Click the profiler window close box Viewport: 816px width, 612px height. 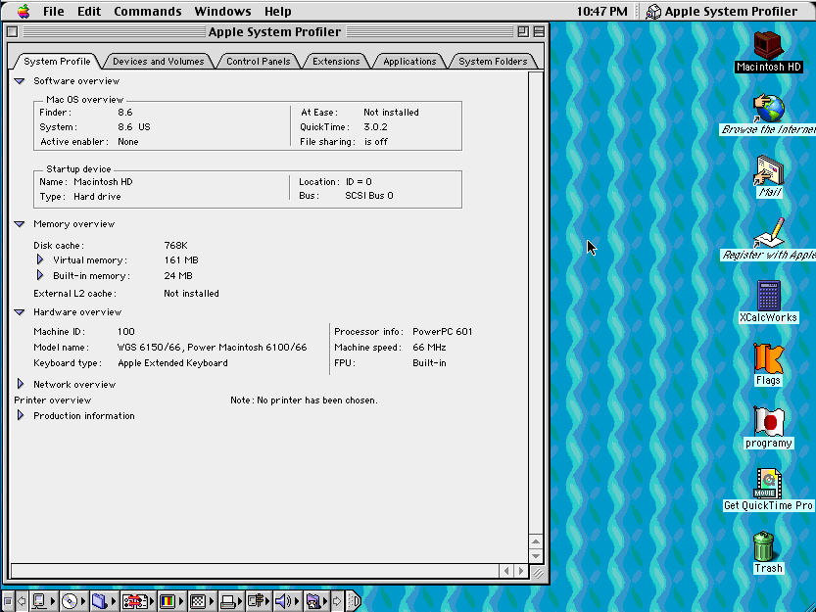click(13, 31)
